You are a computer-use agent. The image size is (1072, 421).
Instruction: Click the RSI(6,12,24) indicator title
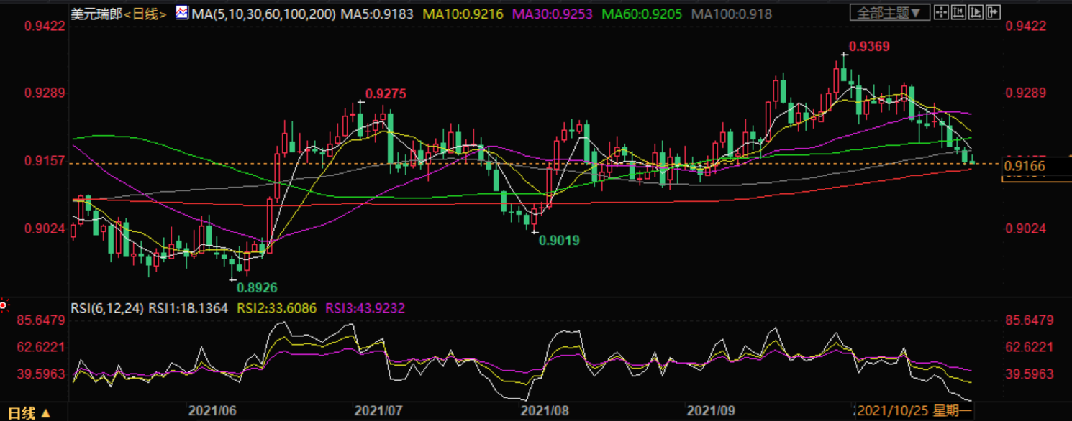(107, 308)
